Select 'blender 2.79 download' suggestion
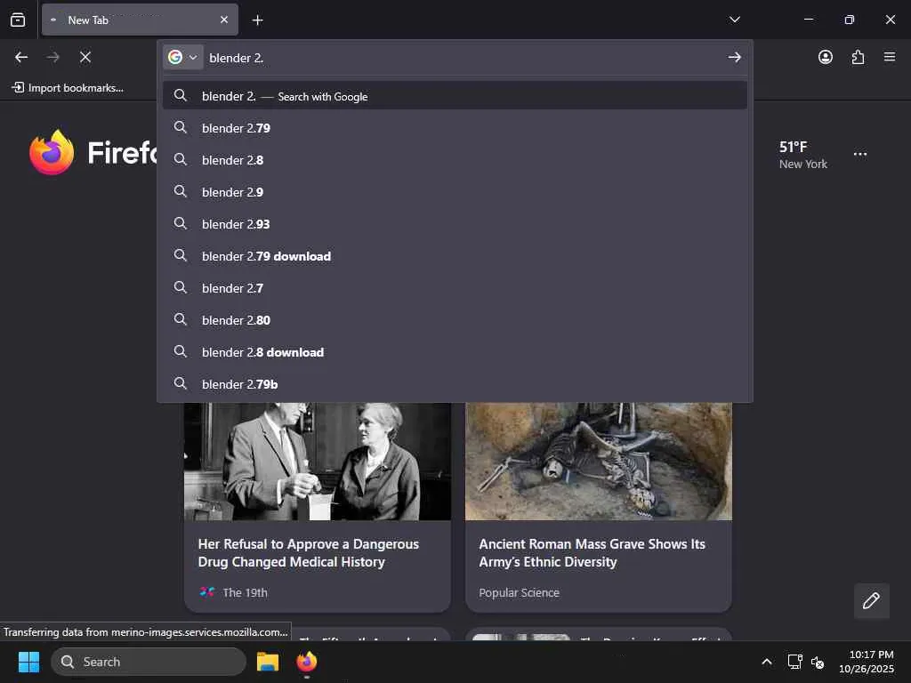911x683 pixels. tap(455, 255)
